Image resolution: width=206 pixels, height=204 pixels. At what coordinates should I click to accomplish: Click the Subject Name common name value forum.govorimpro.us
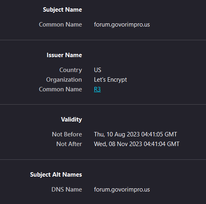click(x=122, y=25)
